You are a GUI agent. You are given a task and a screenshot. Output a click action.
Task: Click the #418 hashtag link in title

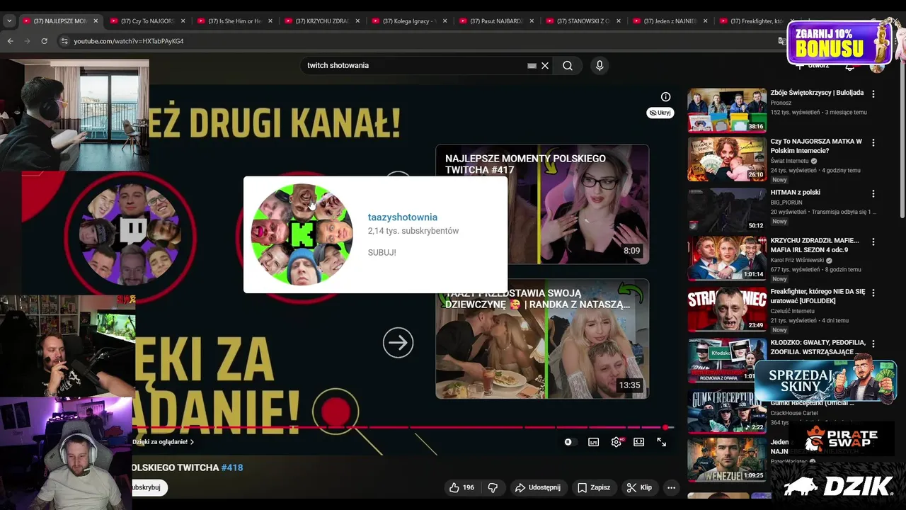coord(232,467)
